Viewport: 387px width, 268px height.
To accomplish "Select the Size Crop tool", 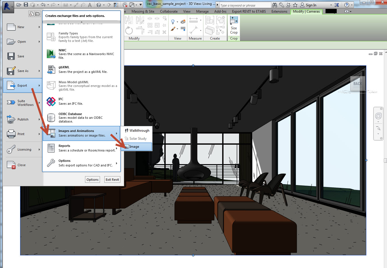I will (234, 26).
